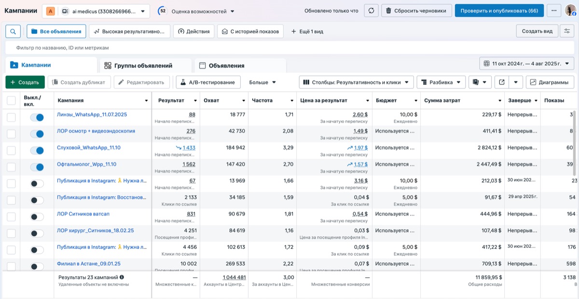Select checkbox for Линзы_WhatsApp_11.07.2025 row
Image resolution: width=579 pixels, height=299 pixels.
pos(11,117)
